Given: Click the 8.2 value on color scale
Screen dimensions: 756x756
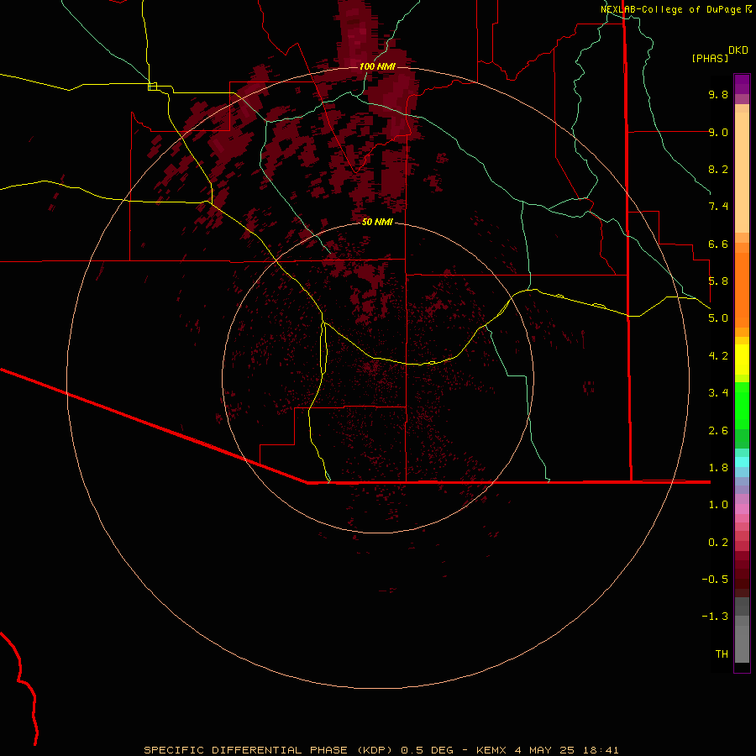Looking at the screenshot, I should [x=718, y=169].
